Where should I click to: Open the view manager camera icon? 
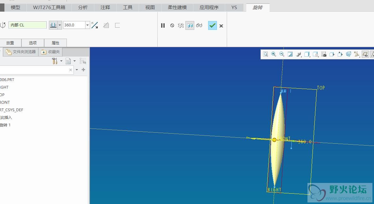click(x=324, y=54)
